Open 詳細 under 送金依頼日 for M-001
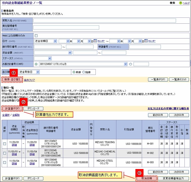The image size is (191, 182). tap(14, 145)
